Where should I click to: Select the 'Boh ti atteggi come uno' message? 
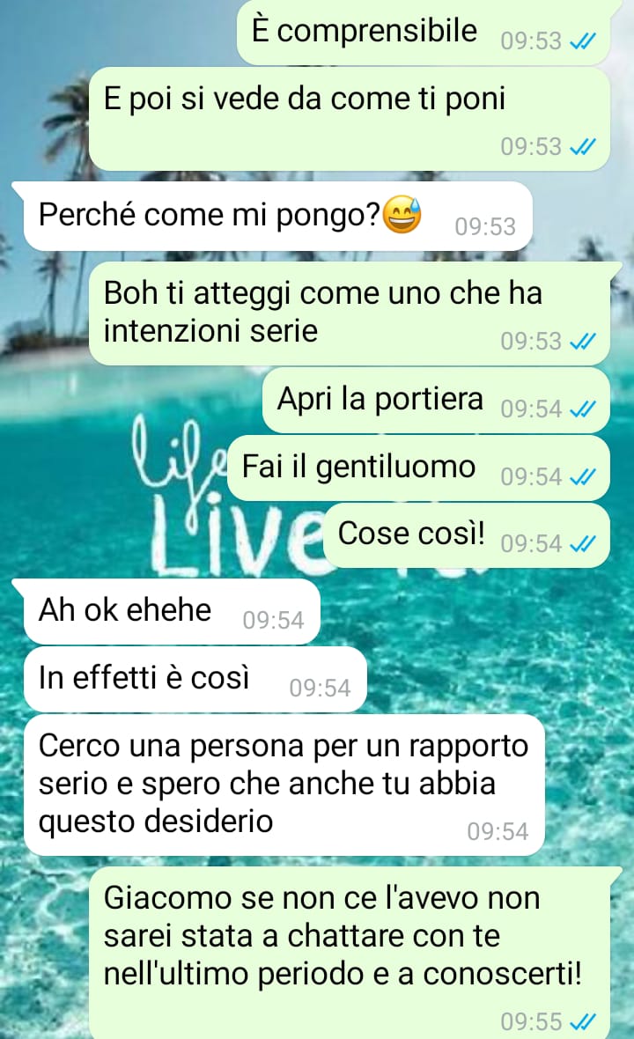coord(350,313)
